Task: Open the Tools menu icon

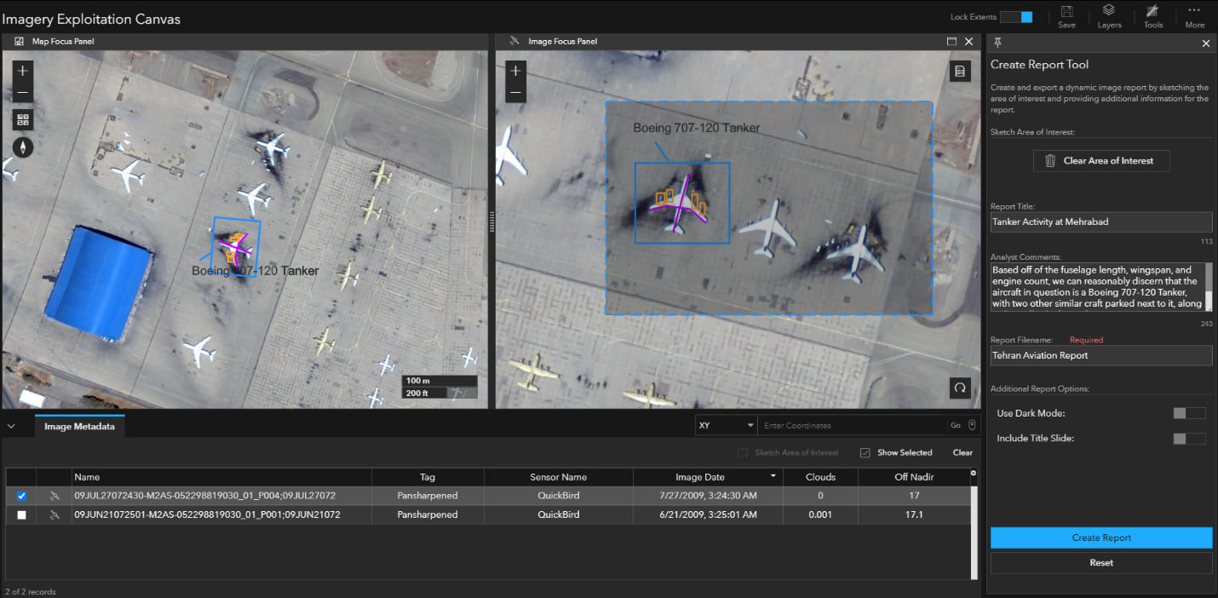Action: coord(1152,11)
